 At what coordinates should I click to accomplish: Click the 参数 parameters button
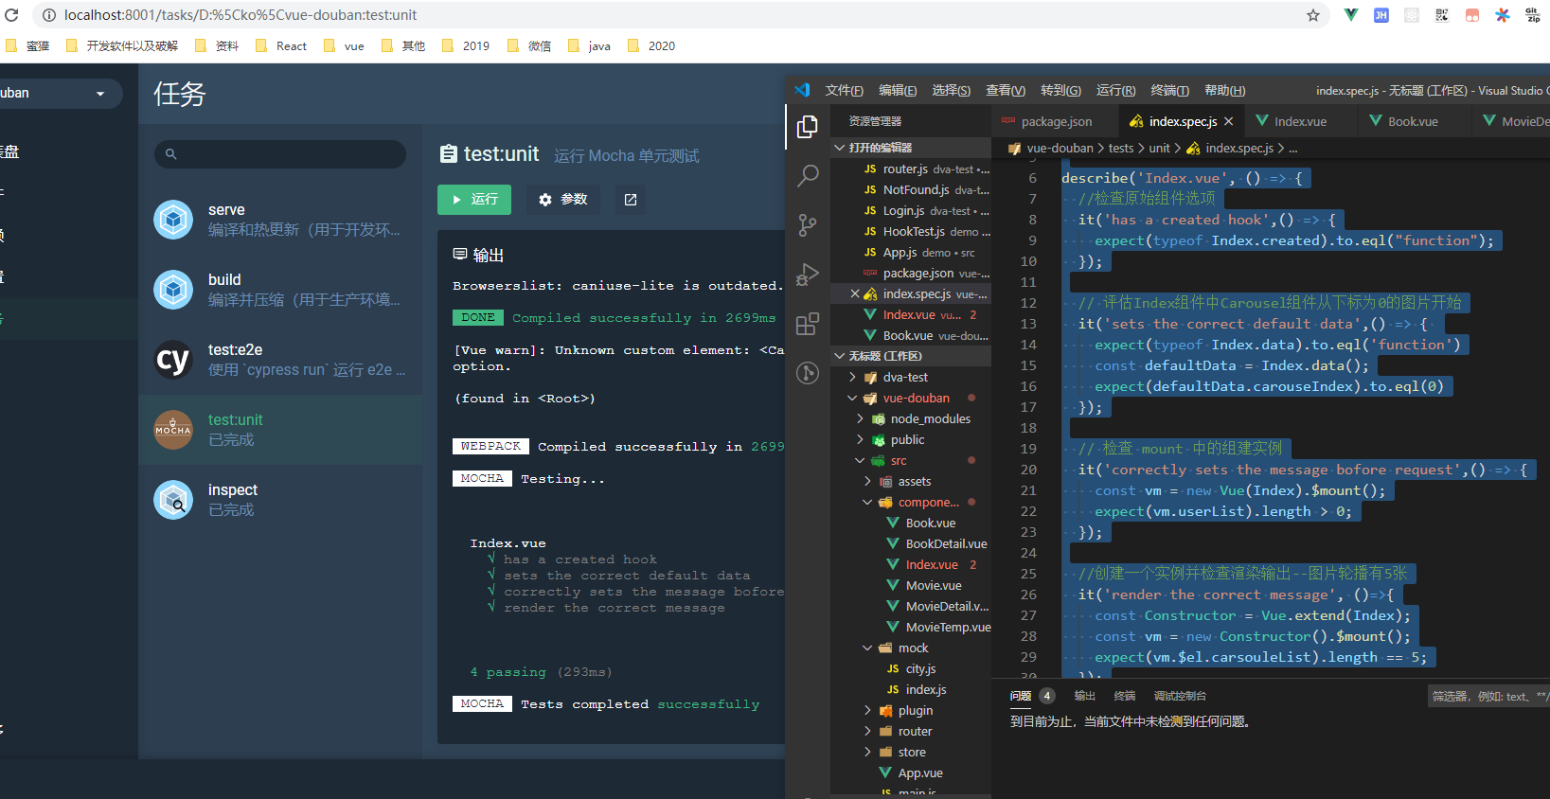coord(562,200)
